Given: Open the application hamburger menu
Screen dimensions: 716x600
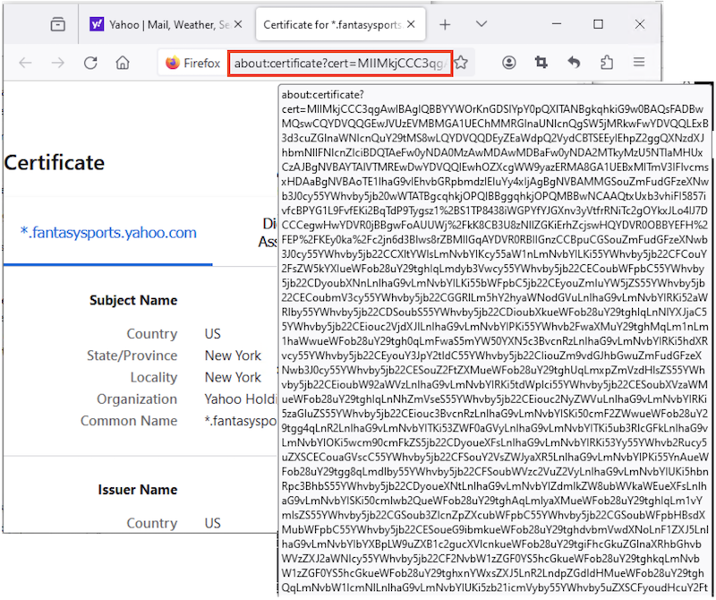Looking at the screenshot, I should (x=639, y=63).
